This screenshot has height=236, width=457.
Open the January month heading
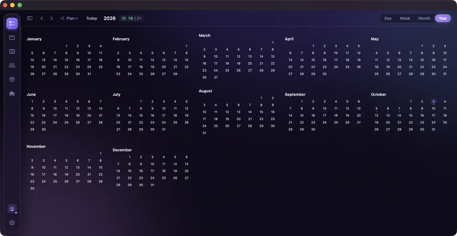pyautogui.click(x=34, y=39)
